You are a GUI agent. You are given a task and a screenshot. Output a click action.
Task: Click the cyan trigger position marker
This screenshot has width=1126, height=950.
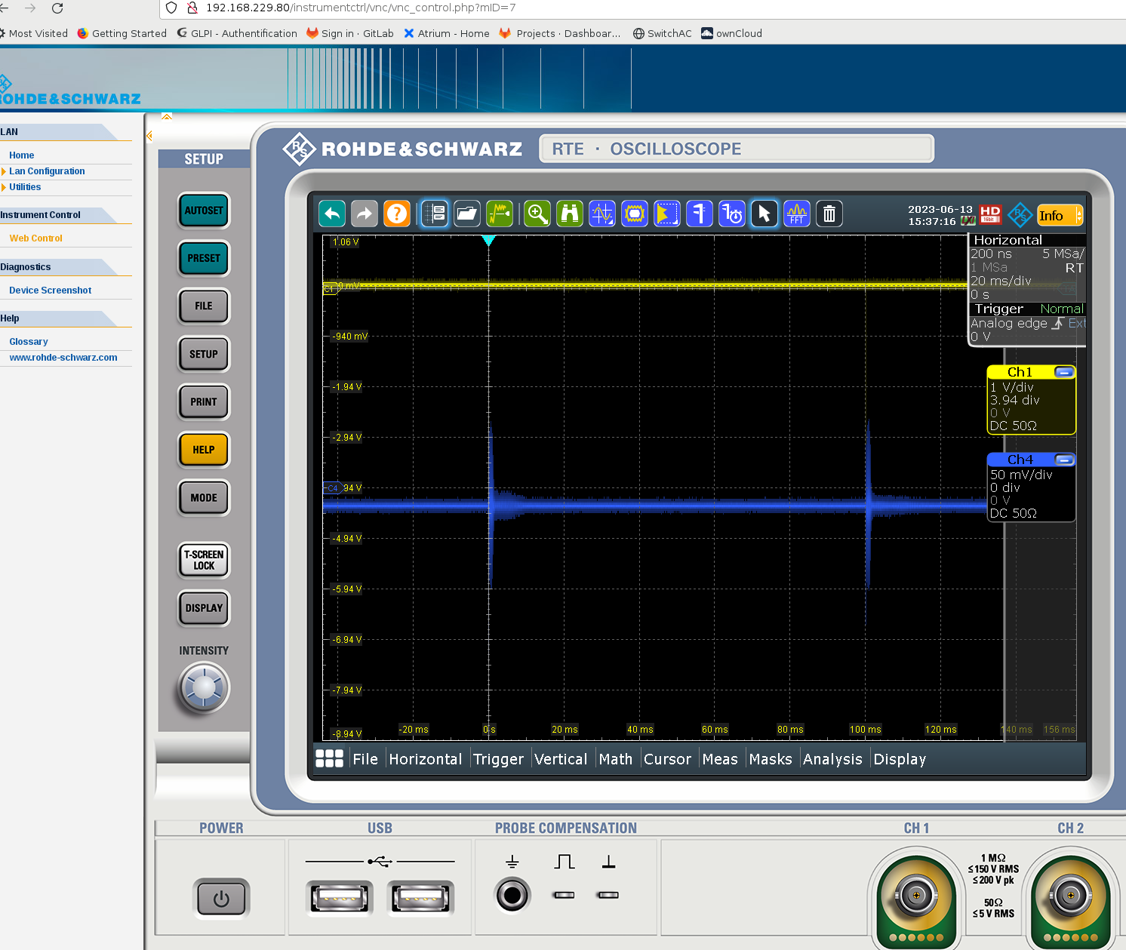[489, 241]
